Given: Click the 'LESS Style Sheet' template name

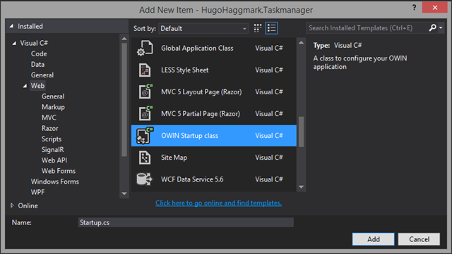Looking at the screenshot, I should (185, 70).
